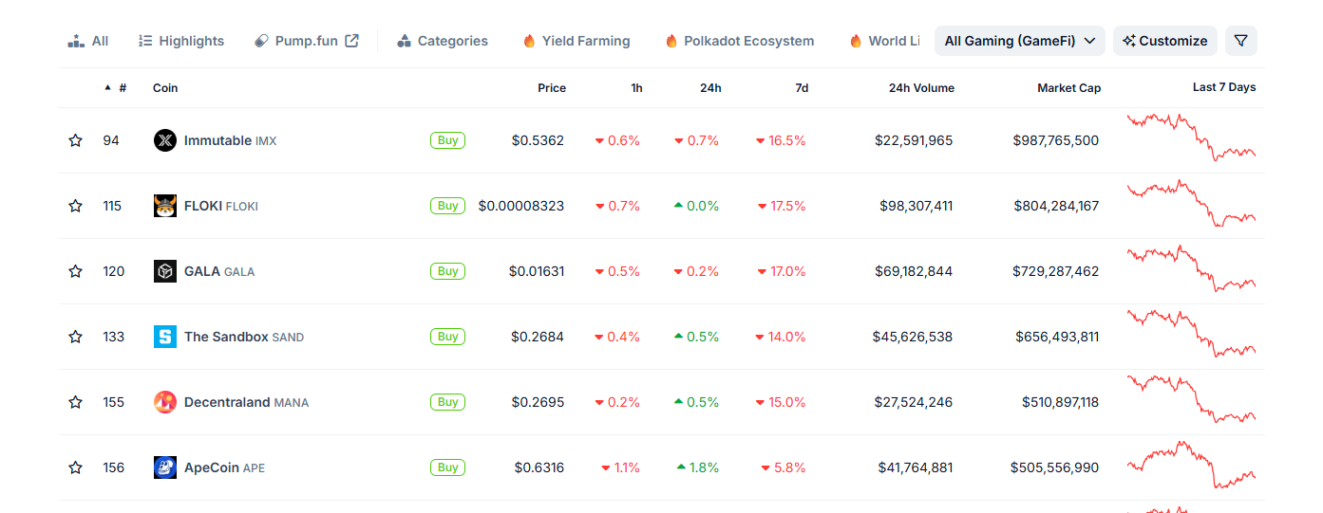Sort by 1h column header
1323x513 pixels.
click(636, 87)
